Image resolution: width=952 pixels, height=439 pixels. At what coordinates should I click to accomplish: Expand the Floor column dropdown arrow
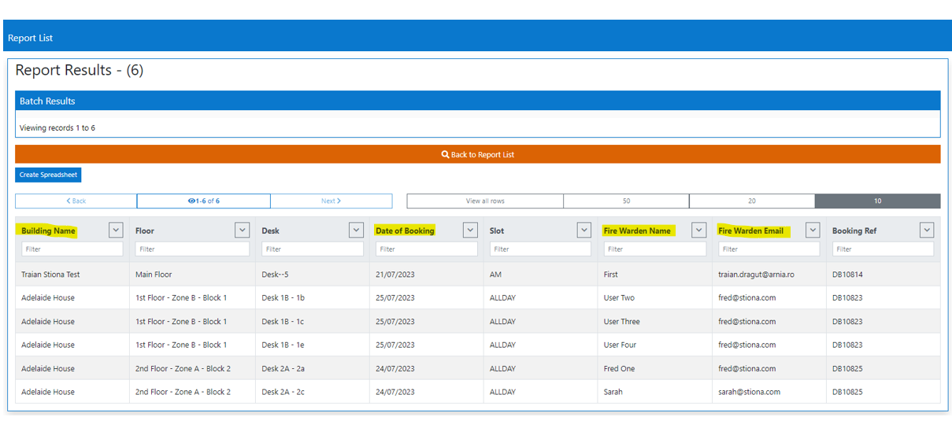(242, 230)
